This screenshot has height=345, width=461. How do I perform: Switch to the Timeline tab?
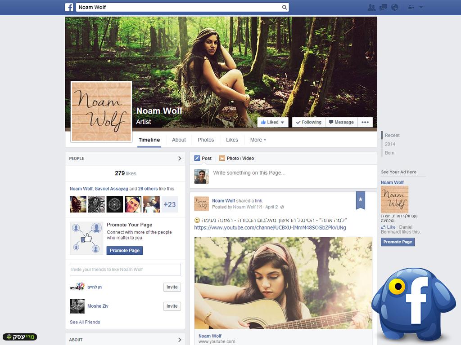pyautogui.click(x=149, y=140)
